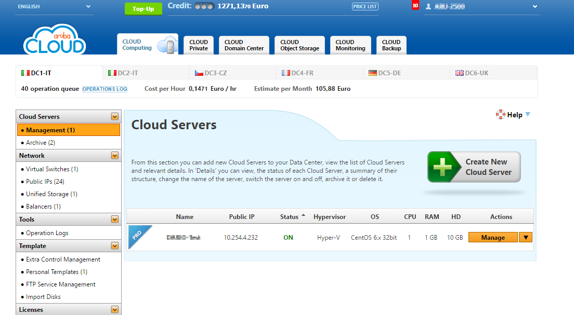Viewport: 574px width, 315px height.
Task: Open the Manage button dropdown arrow
Action: (x=526, y=238)
